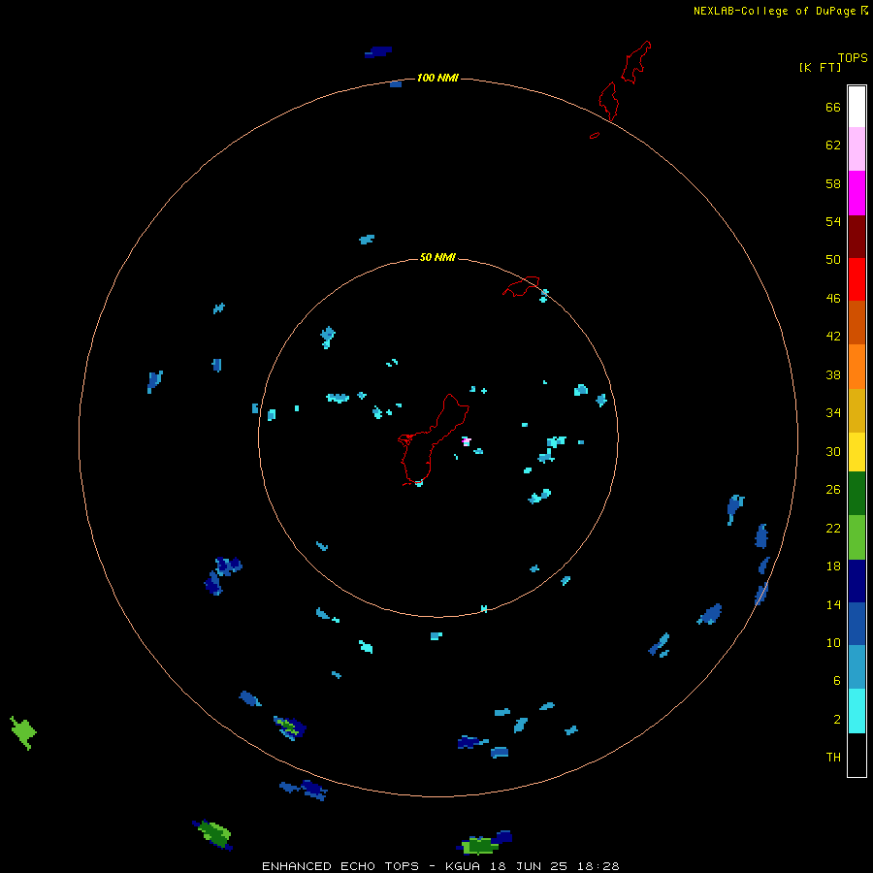Select the magenta swatch in the color scale

pos(857,193)
